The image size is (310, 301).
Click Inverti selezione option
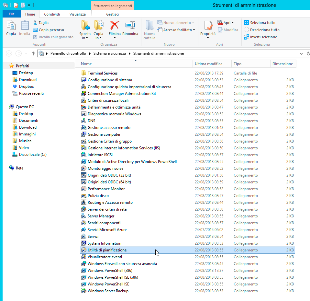coord(260,37)
